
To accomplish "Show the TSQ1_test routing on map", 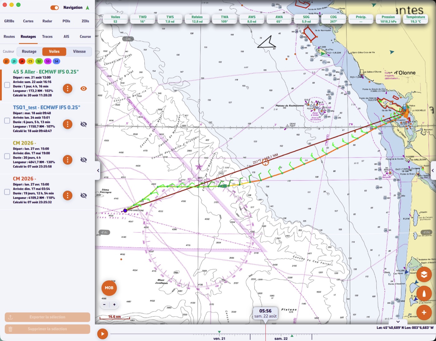I will [83, 124].
